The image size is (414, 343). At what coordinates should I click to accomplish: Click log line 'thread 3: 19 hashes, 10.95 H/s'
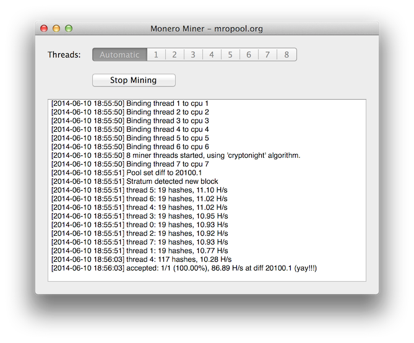coord(140,216)
